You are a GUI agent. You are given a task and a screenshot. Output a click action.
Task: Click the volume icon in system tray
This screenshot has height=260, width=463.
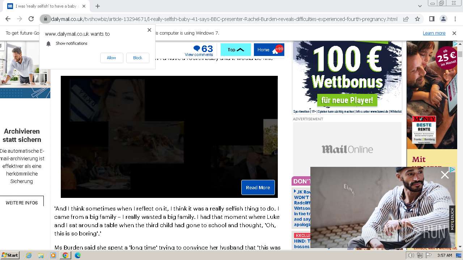[x=411, y=255]
